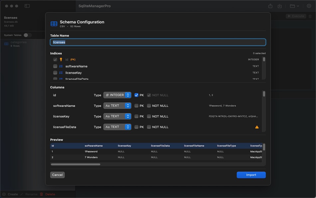The width and height of the screenshot is (316, 198).
Task: Click the Delete trash icon in the bottom bar
Action: [41, 194]
